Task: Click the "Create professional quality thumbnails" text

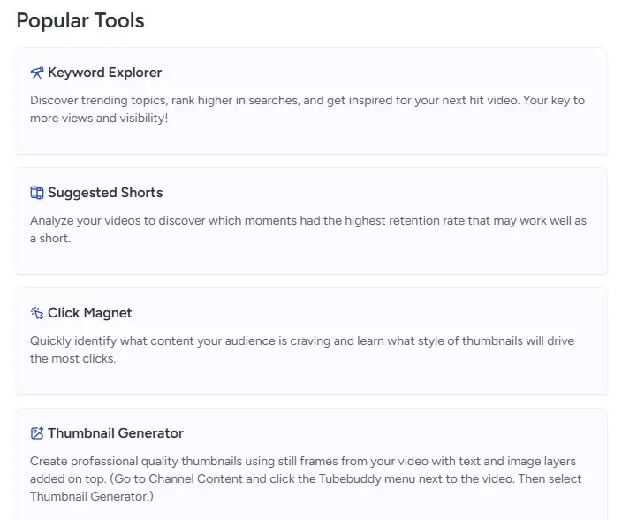Action: [x=141, y=461]
